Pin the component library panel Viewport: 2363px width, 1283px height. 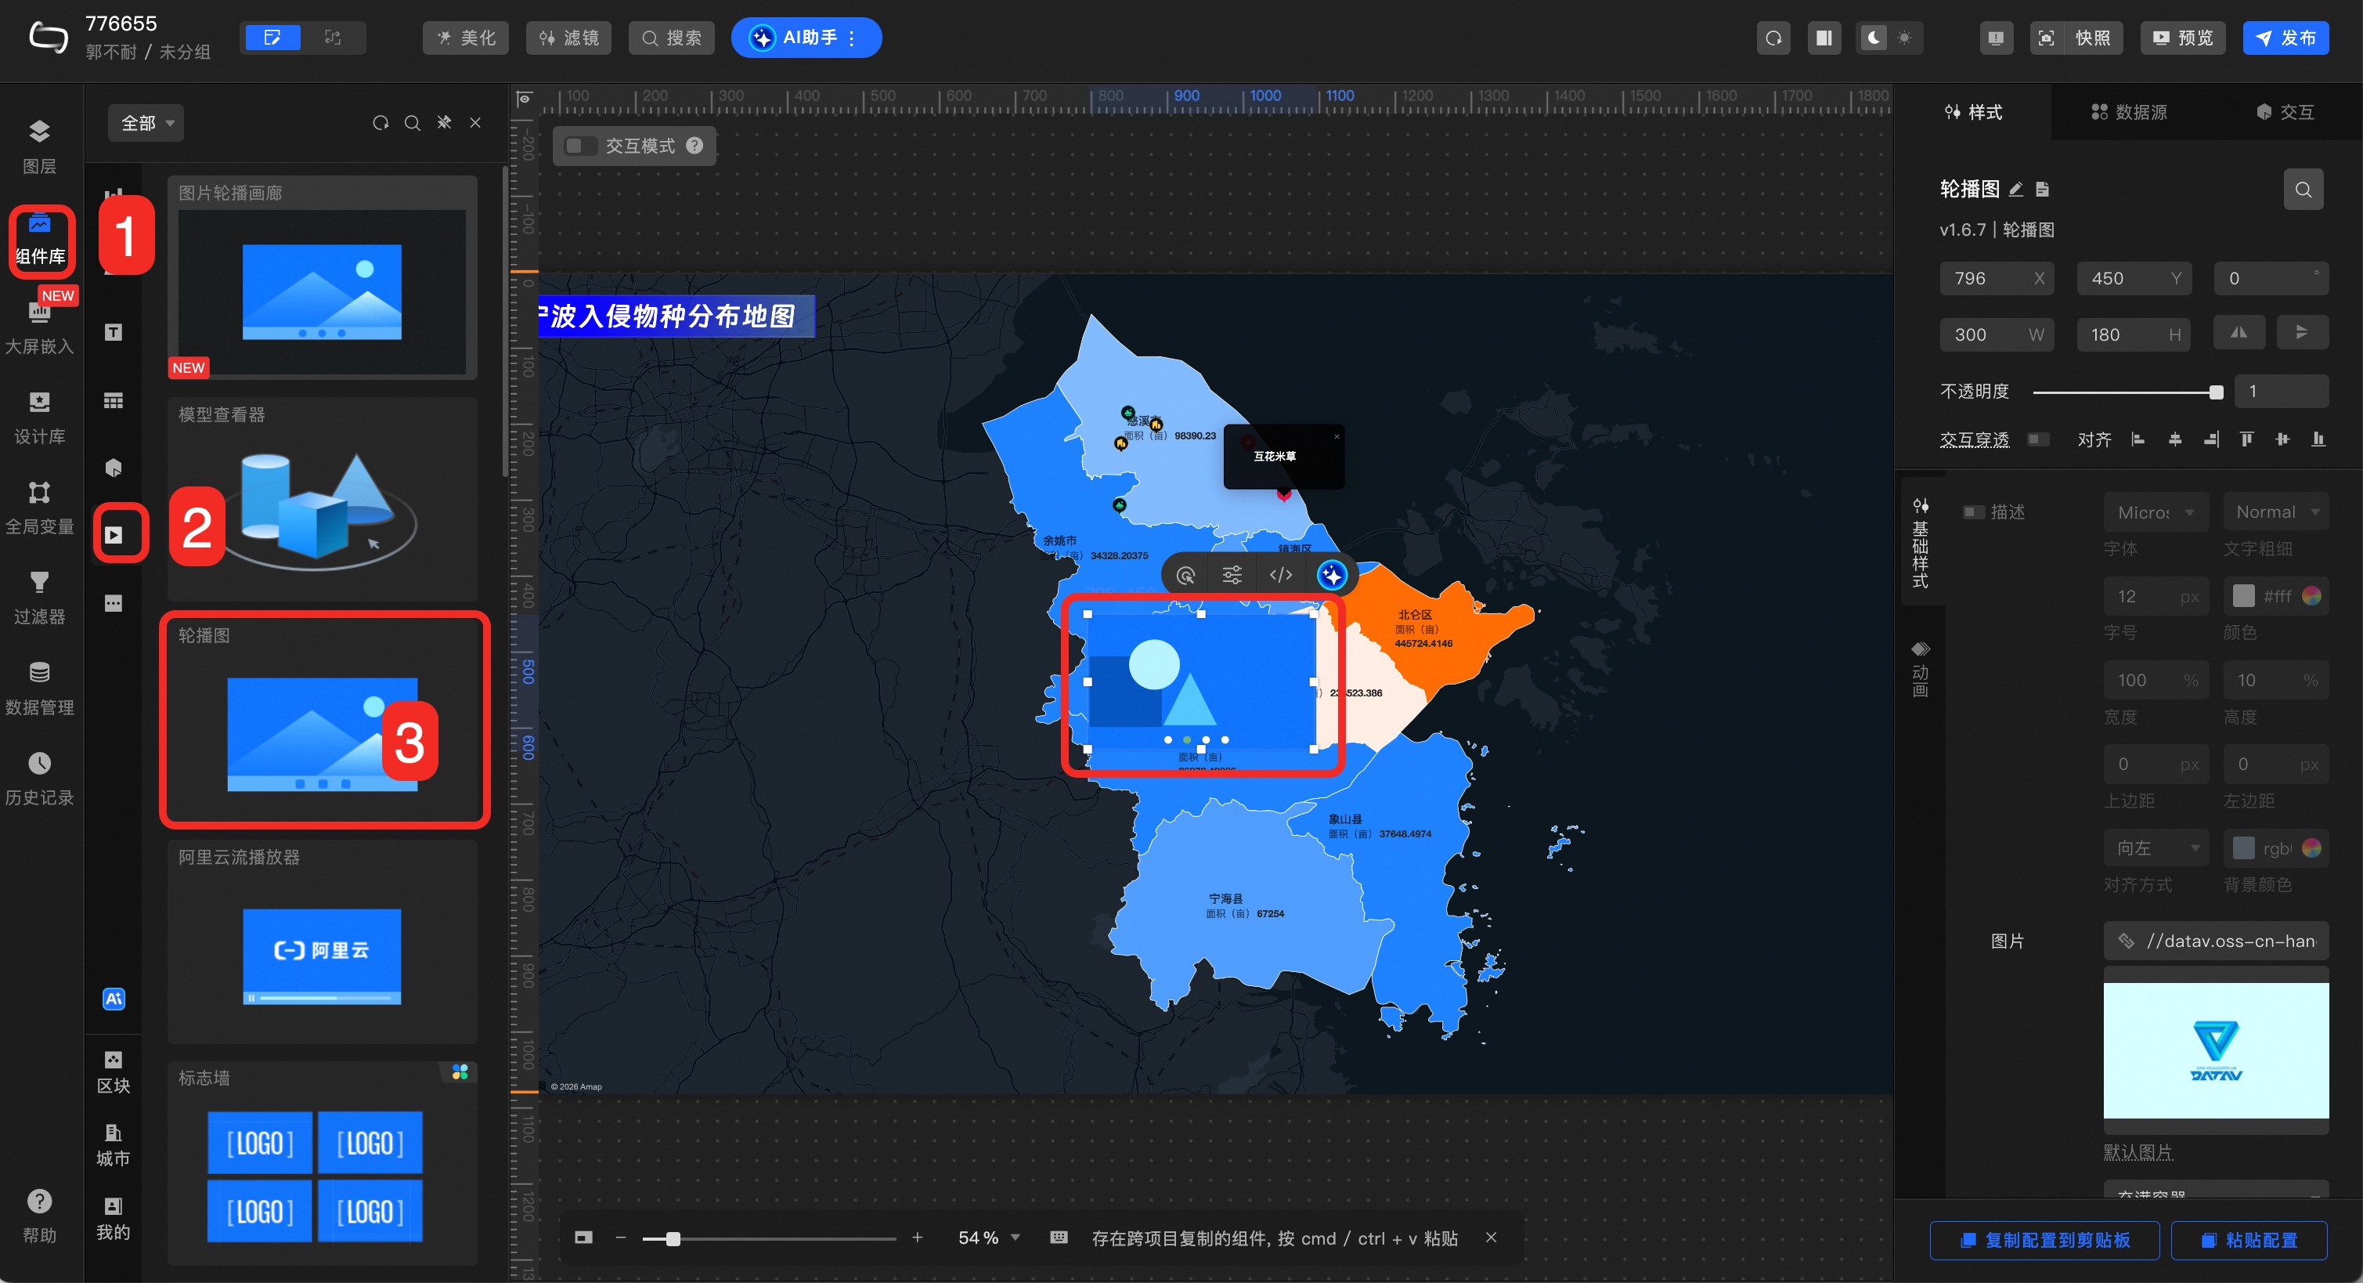[444, 122]
